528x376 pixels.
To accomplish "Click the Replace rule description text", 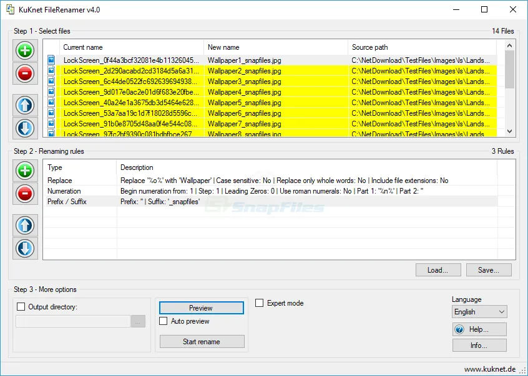I will pyautogui.click(x=285, y=181).
